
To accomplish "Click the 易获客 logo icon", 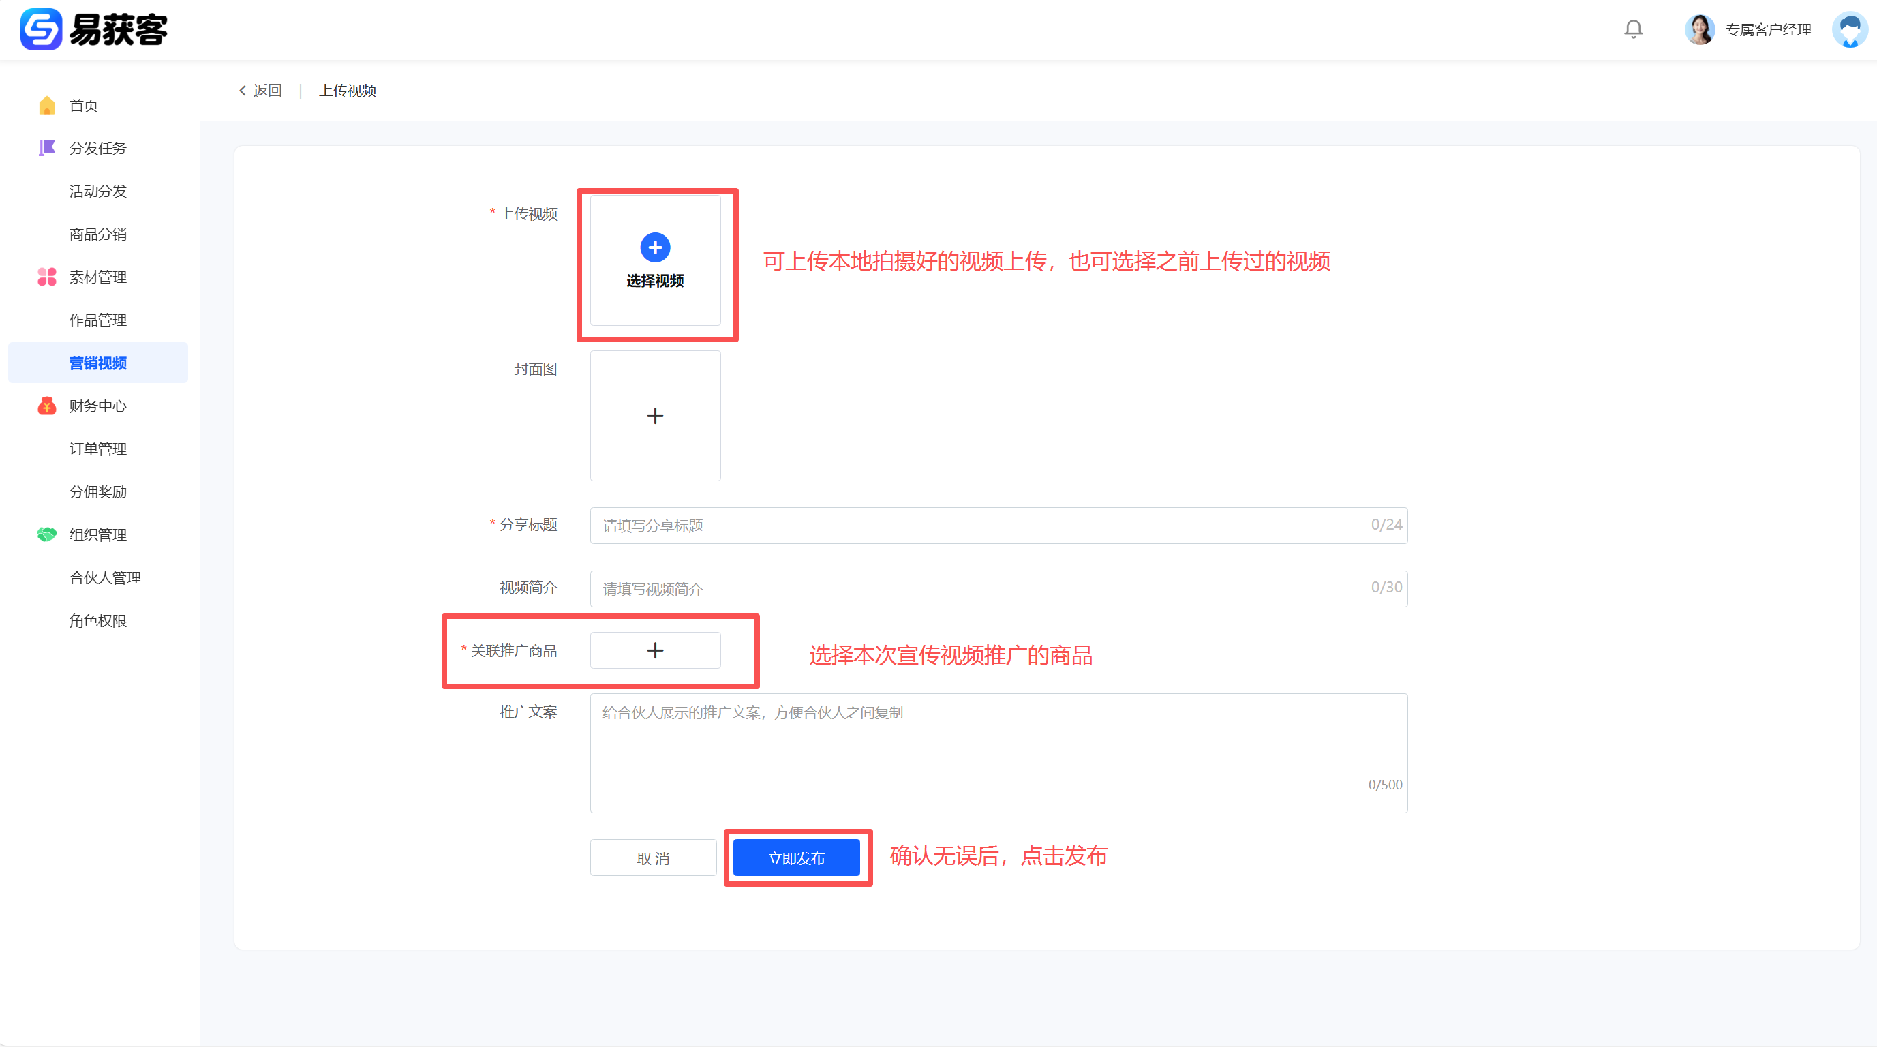I will tap(41, 29).
